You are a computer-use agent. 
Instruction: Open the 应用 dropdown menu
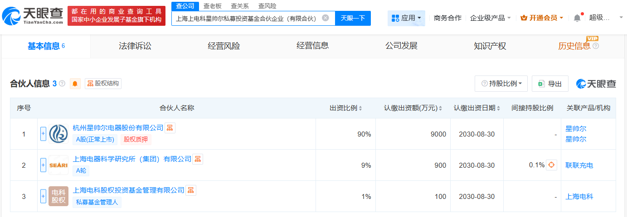(406, 18)
